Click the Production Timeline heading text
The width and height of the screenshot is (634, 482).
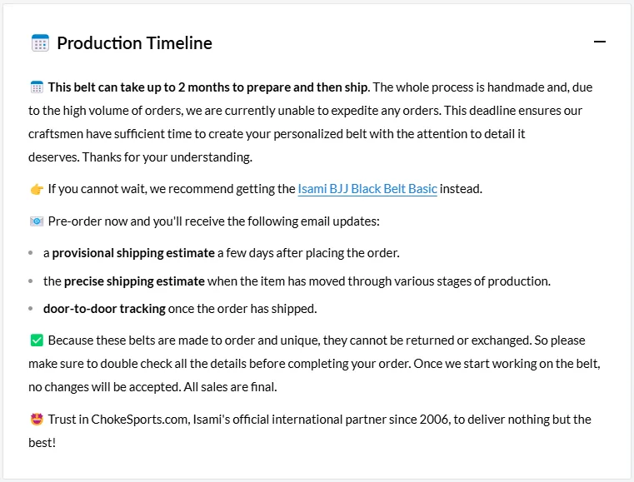click(x=134, y=43)
